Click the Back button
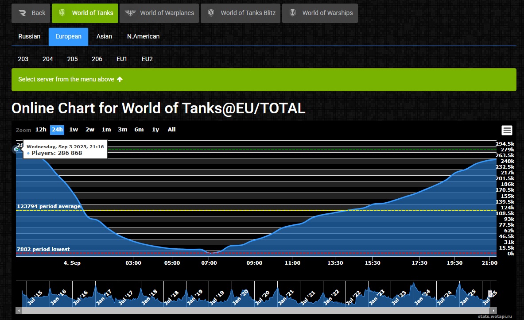524x320 pixels. tap(31, 13)
